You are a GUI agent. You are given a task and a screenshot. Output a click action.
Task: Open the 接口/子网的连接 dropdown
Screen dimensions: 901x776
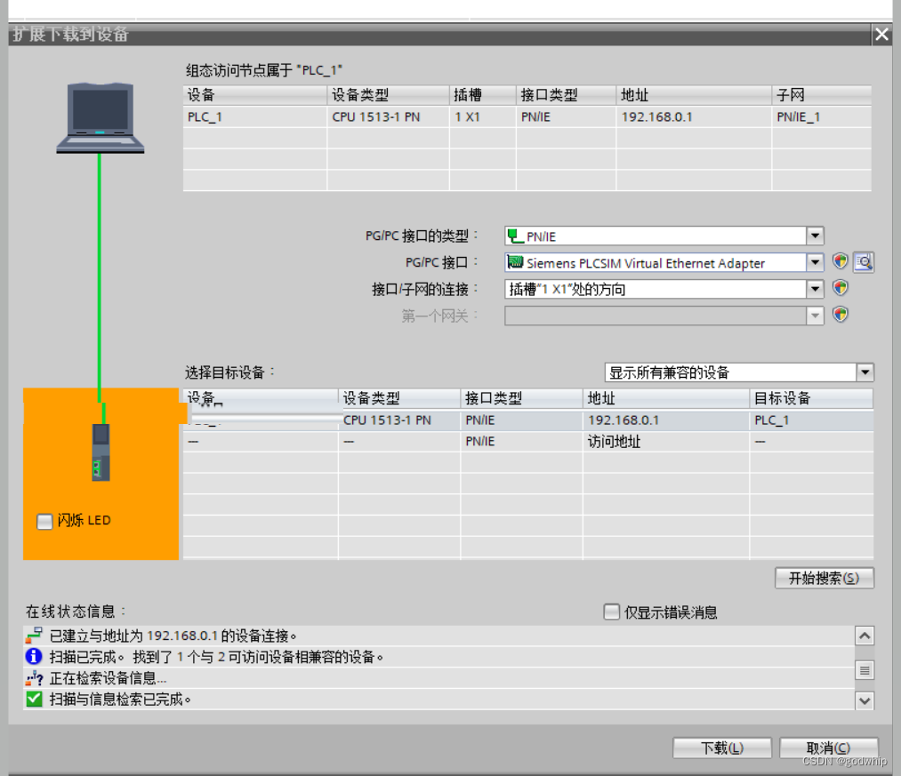(x=815, y=288)
